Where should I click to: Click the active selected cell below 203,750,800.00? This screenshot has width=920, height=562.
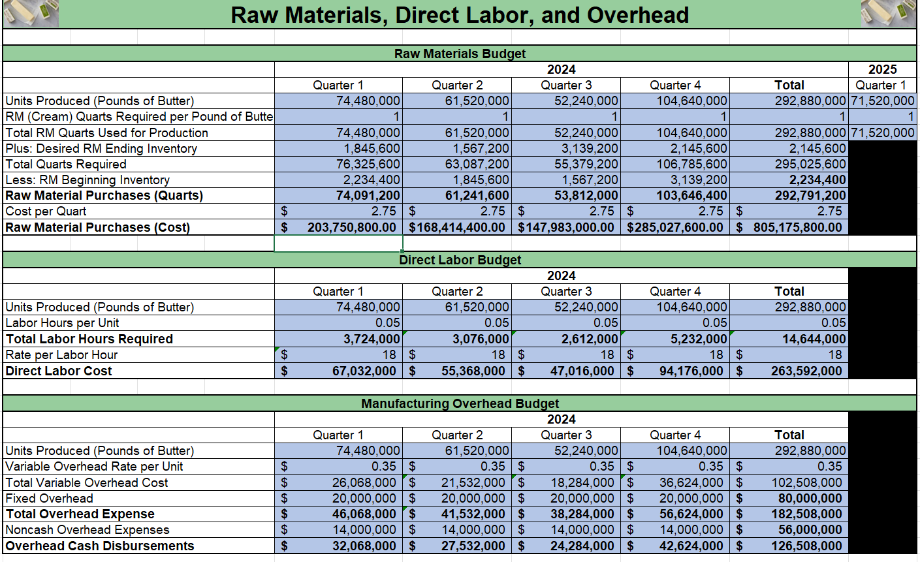tap(338, 243)
